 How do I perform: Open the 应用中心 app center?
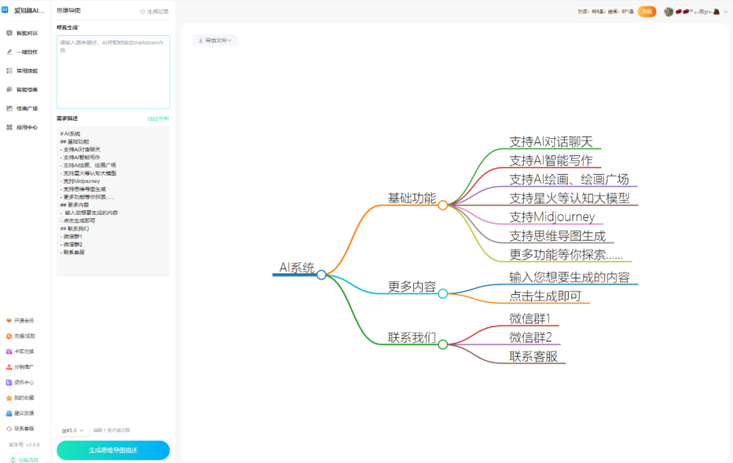pyautogui.click(x=22, y=127)
